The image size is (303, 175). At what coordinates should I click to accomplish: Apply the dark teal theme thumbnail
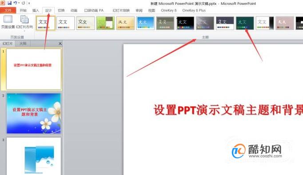tap(245, 23)
